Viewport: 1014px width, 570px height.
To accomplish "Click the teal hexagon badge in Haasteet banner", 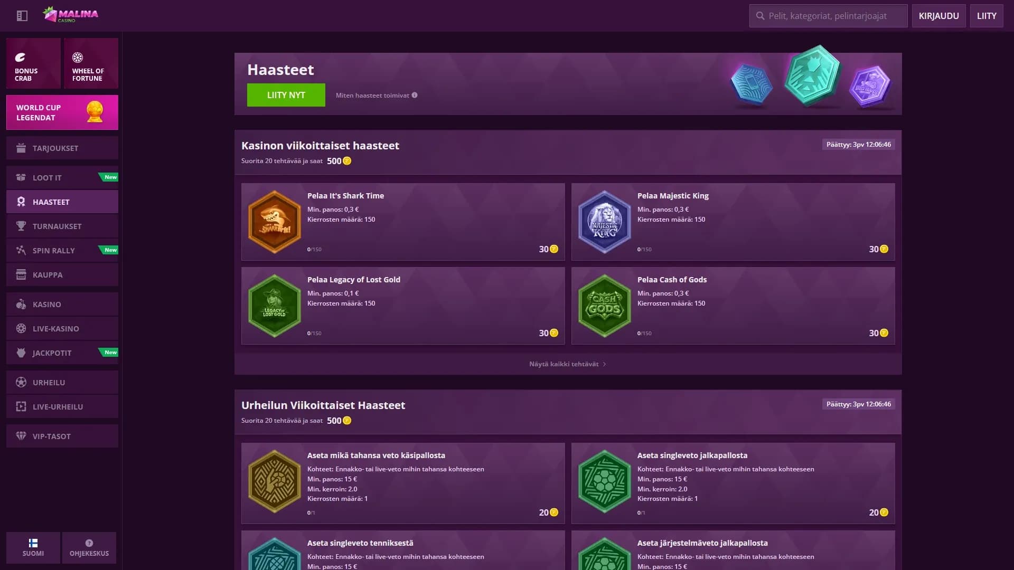I will coord(812,75).
